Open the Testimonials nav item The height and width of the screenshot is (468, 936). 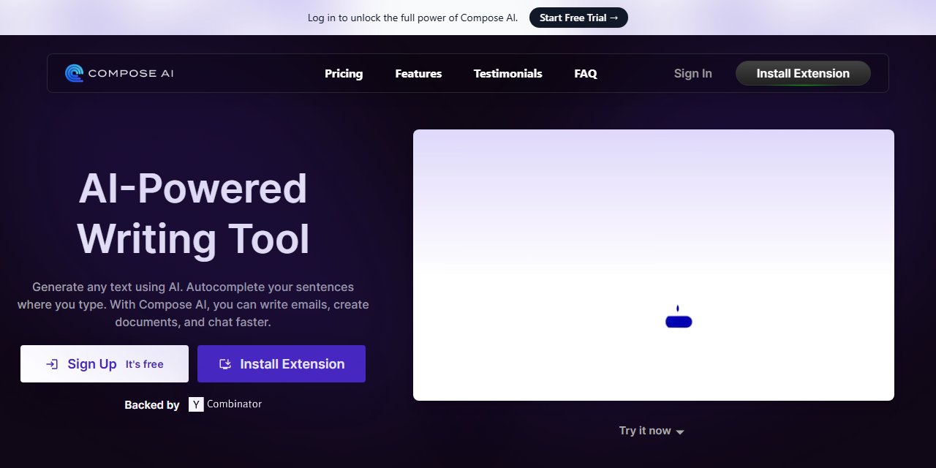point(507,73)
